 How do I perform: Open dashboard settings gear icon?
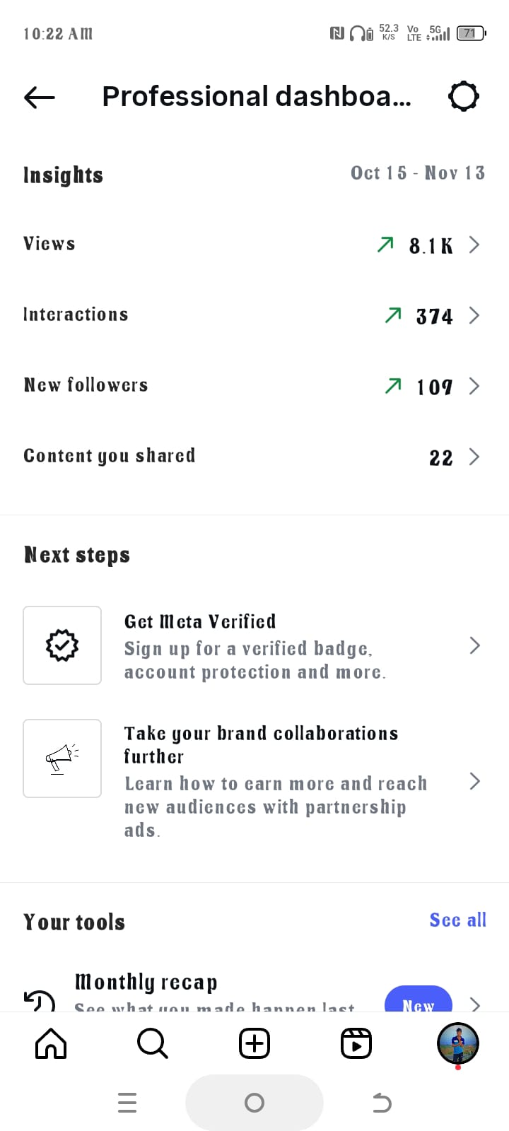pyautogui.click(x=464, y=96)
